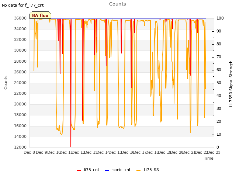Click the BA_flux label box
Image resolution: width=236 pixels, height=177 pixels.
click(x=40, y=15)
